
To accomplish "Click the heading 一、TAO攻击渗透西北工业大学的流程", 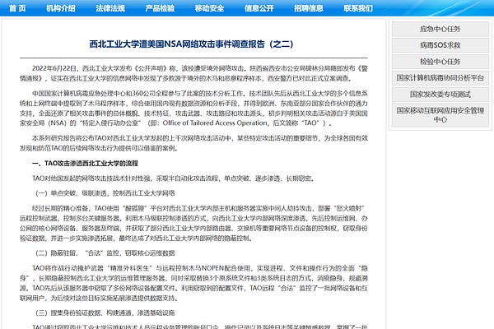I will click(x=85, y=164).
